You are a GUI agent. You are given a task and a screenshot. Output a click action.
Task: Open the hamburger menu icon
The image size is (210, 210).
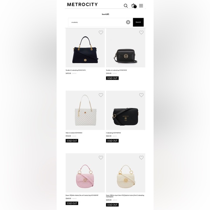141,6
